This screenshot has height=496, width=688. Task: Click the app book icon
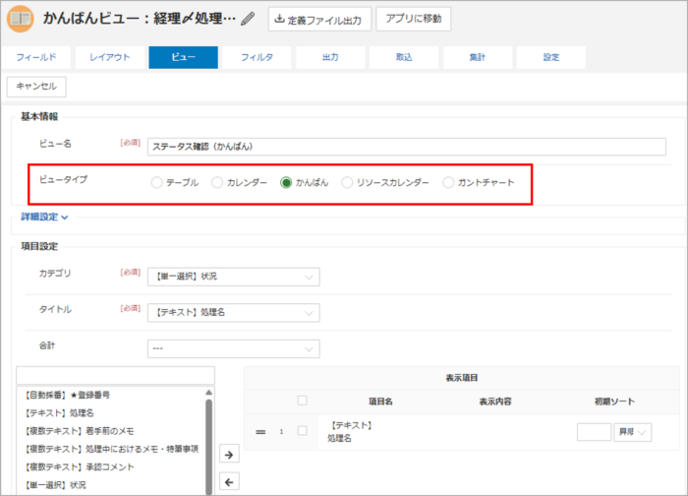tap(21, 19)
